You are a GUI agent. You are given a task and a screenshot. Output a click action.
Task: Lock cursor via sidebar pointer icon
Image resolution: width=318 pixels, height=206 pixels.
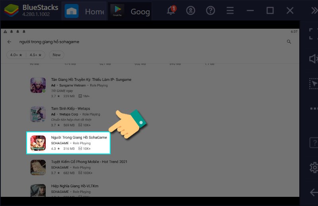[x=314, y=83]
